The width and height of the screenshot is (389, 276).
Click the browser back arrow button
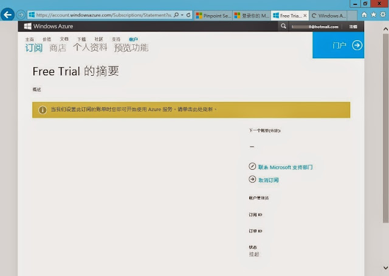pyautogui.click(x=7, y=15)
